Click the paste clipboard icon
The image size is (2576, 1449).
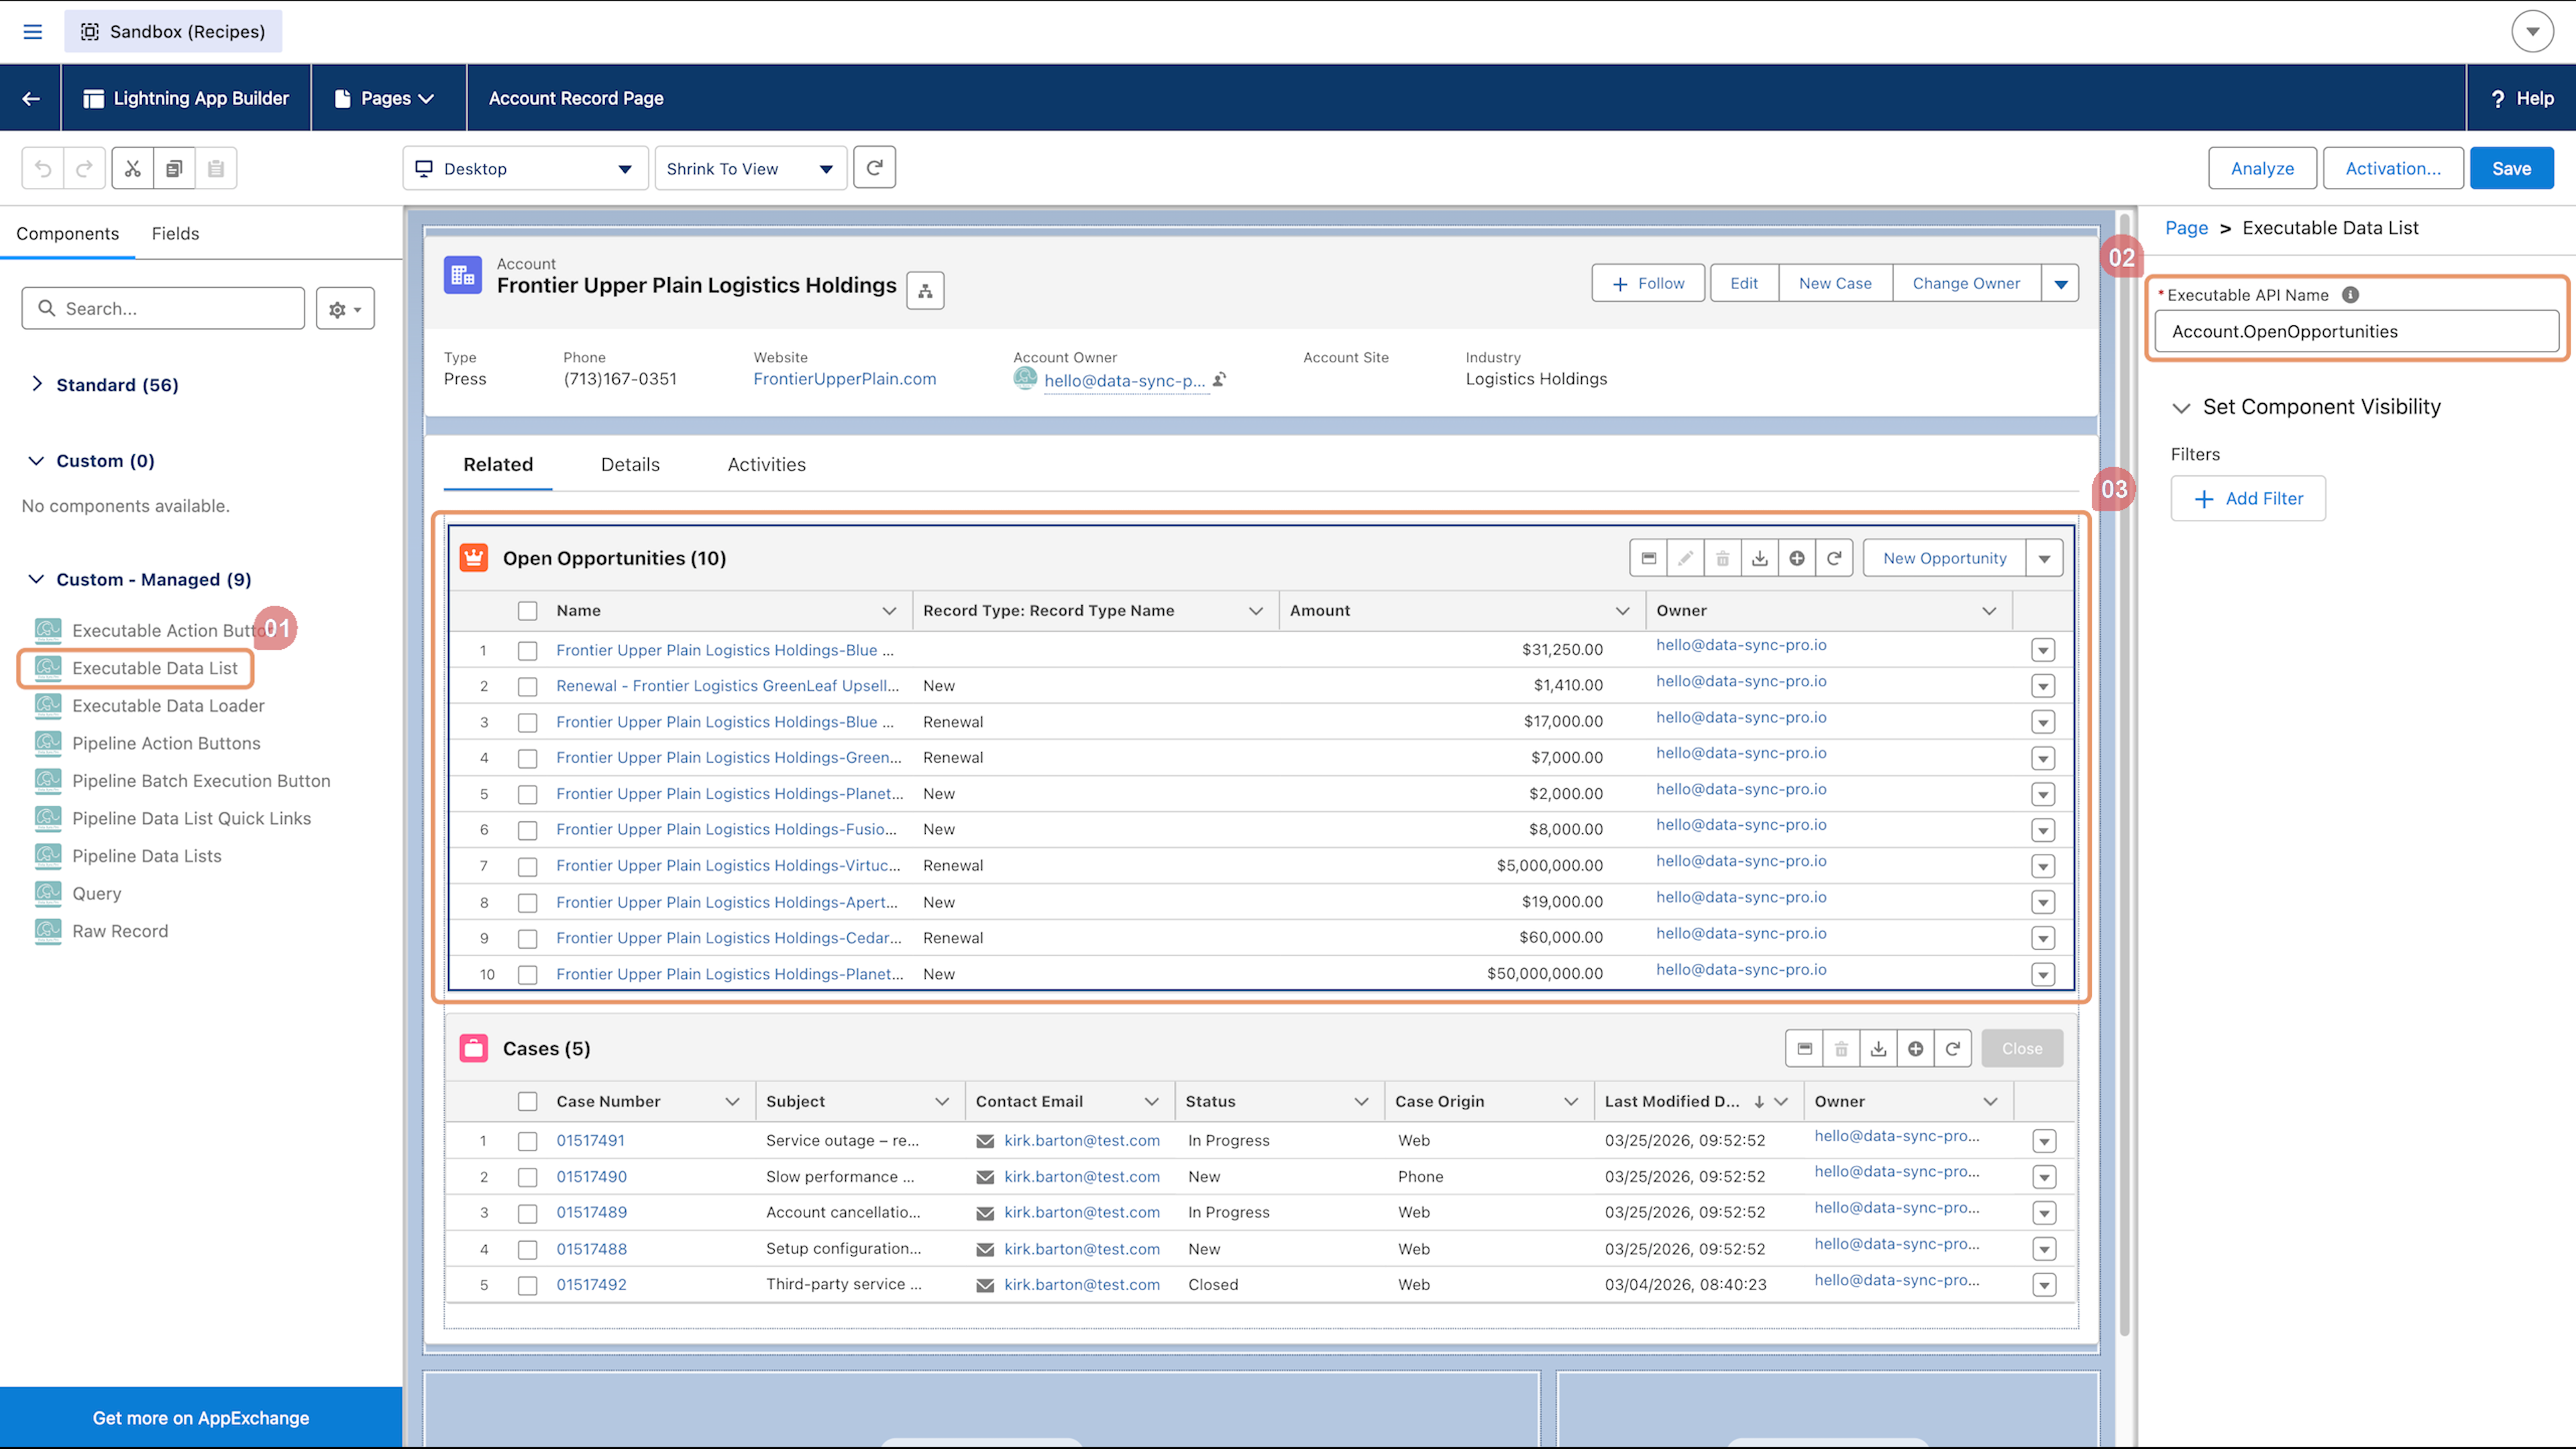[216, 168]
